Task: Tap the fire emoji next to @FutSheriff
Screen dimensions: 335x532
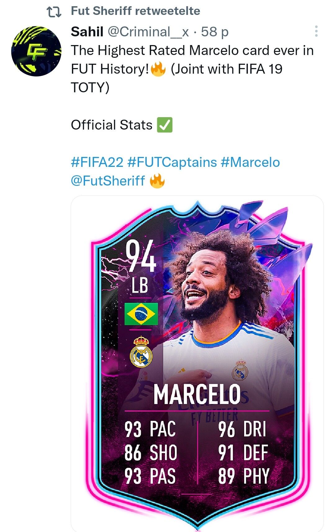Action: [157, 181]
